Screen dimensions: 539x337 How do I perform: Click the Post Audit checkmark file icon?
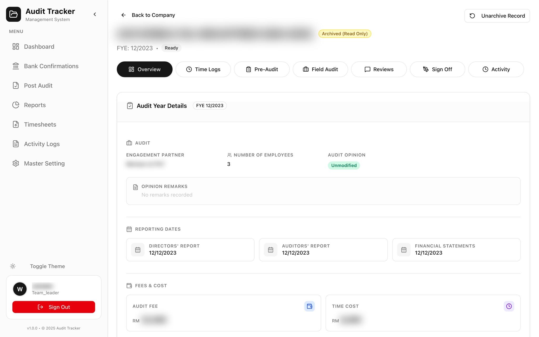click(x=16, y=86)
